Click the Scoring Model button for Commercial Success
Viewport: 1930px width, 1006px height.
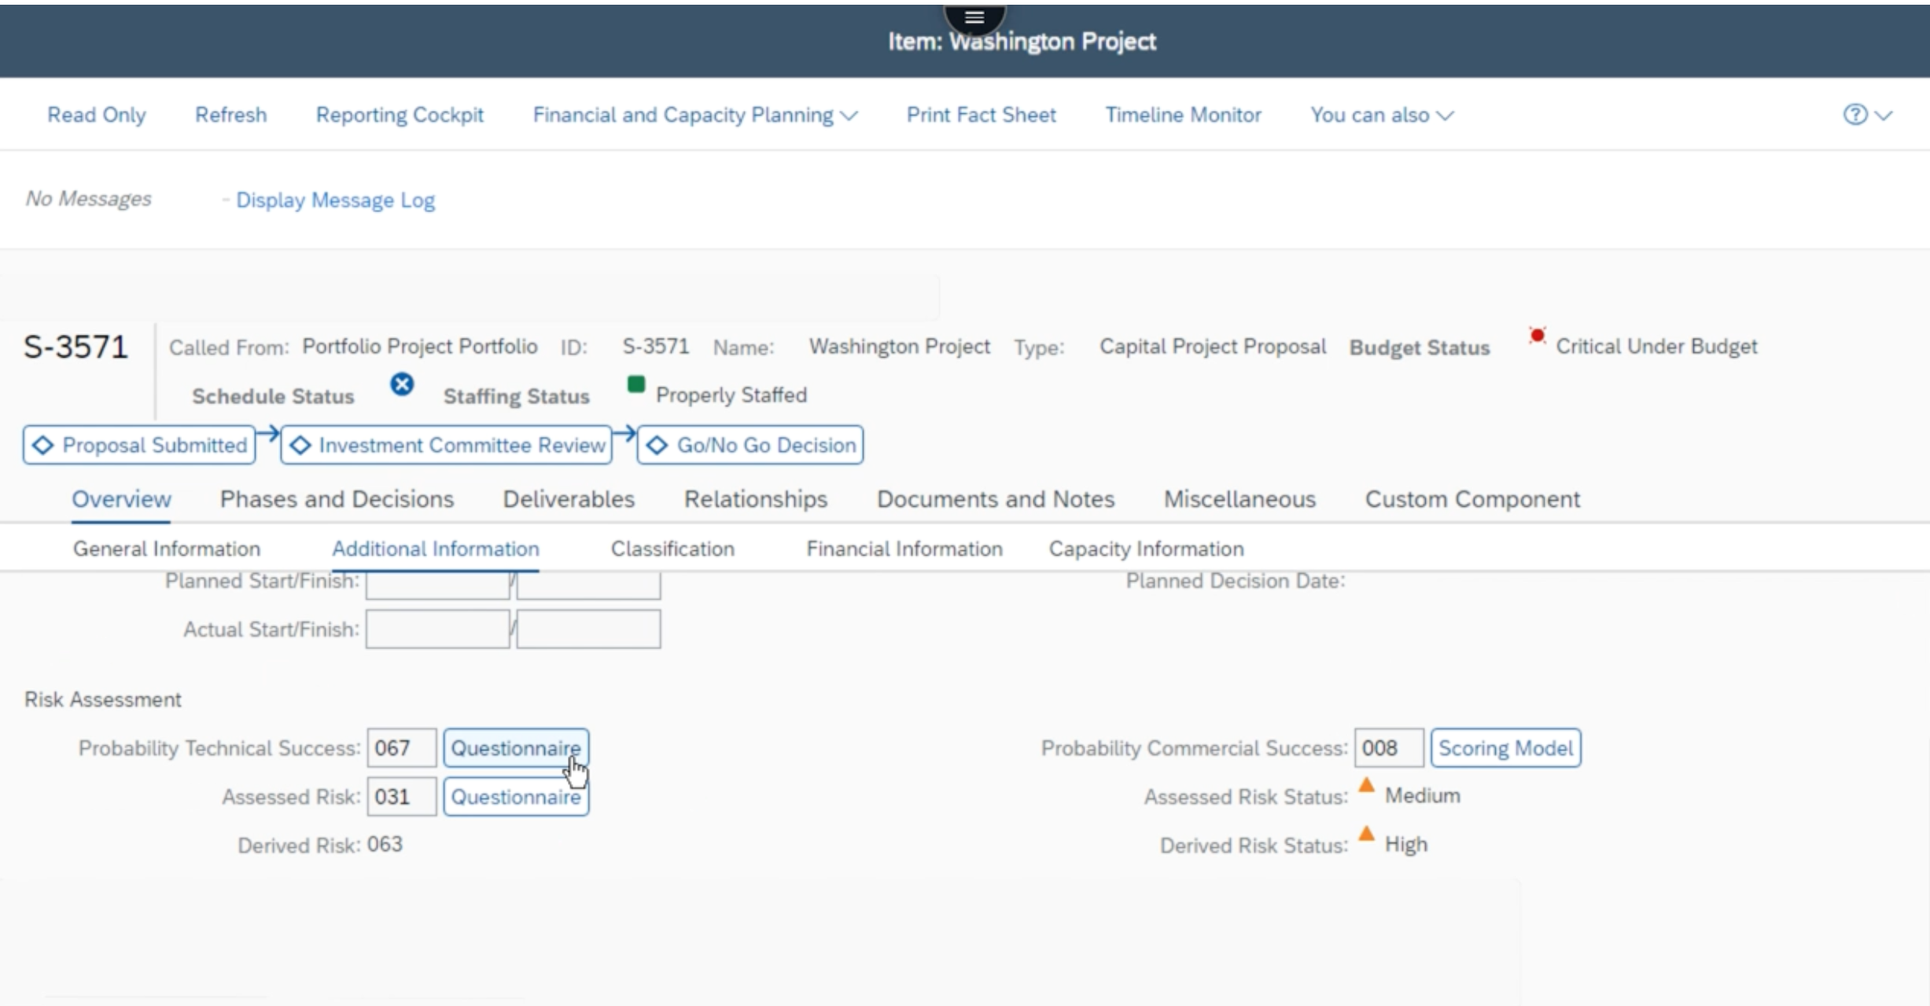click(x=1504, y=747)
